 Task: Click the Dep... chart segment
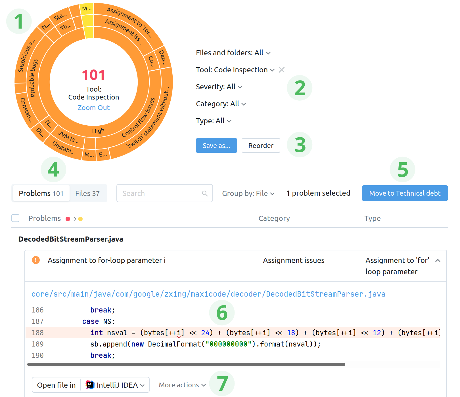point(162,58)
